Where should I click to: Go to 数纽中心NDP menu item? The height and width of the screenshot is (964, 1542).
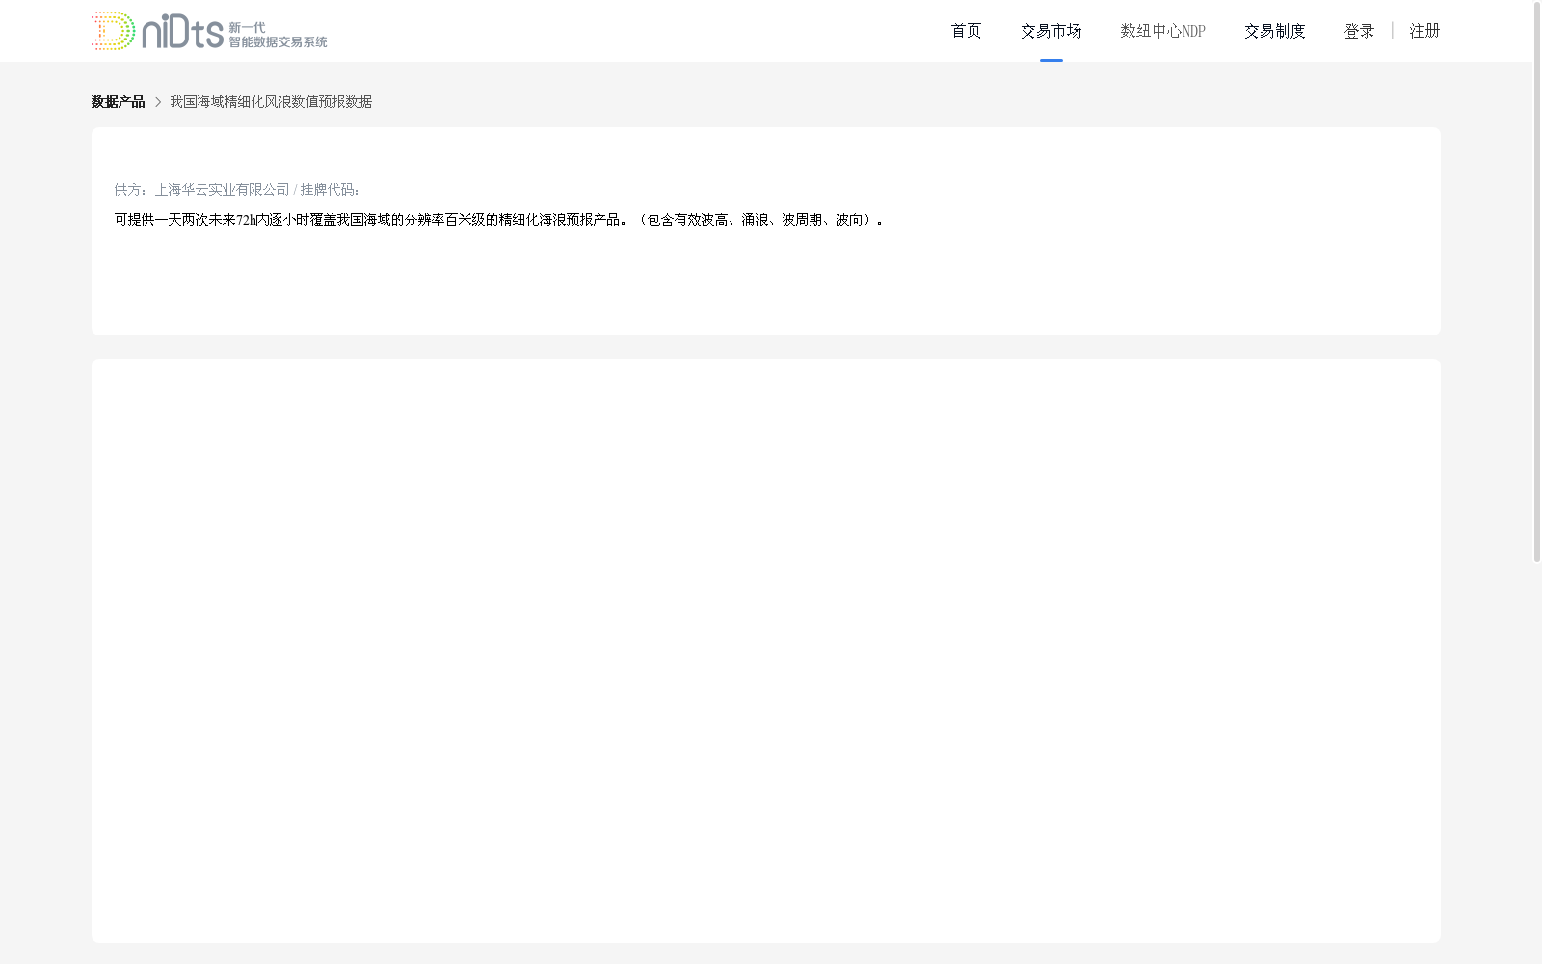pyautogui.click(x=1162, y=31)
